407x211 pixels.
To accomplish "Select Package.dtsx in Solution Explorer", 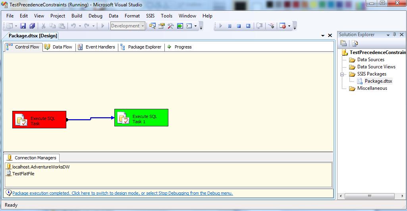I will click(x=378, y=81).
